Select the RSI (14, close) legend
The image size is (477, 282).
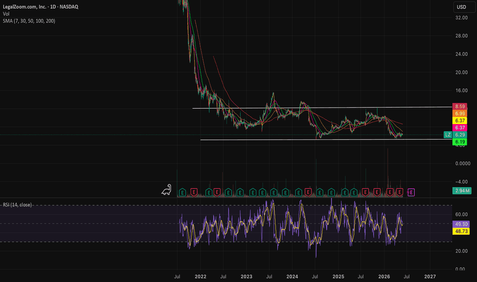(x=17, y=205)
